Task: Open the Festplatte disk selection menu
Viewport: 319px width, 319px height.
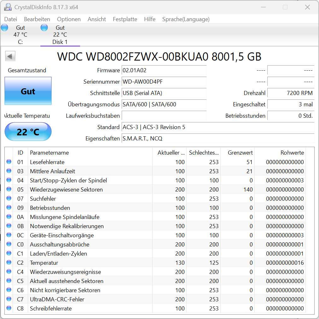Action: click(125, 19)
